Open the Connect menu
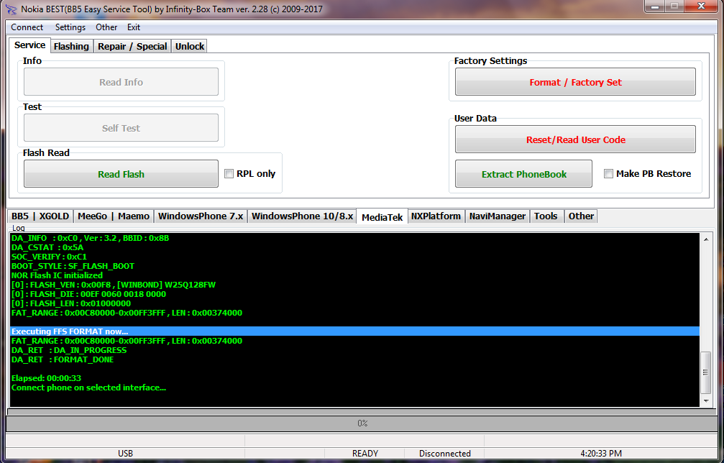Screen dimensions: 724x463 click(x=27, y=27)
